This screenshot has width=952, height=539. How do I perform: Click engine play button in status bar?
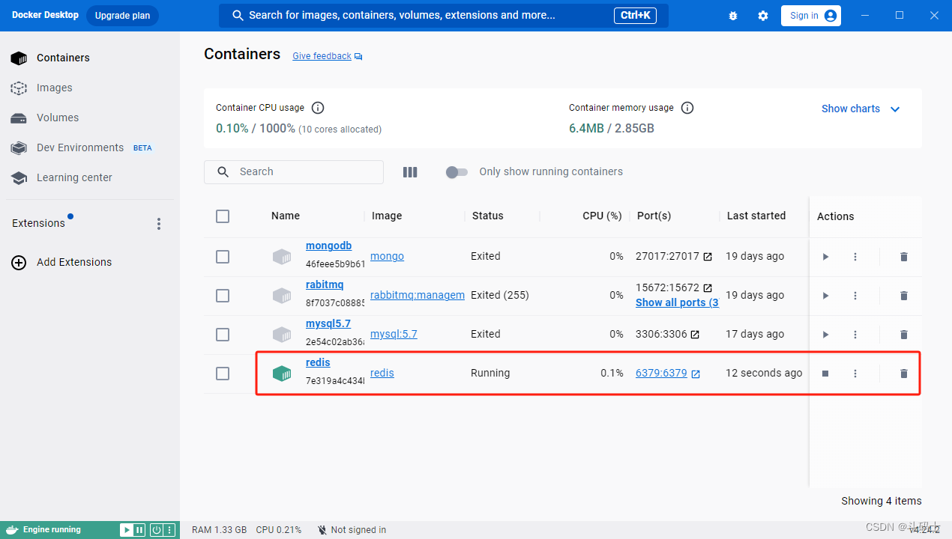(126, 530)
